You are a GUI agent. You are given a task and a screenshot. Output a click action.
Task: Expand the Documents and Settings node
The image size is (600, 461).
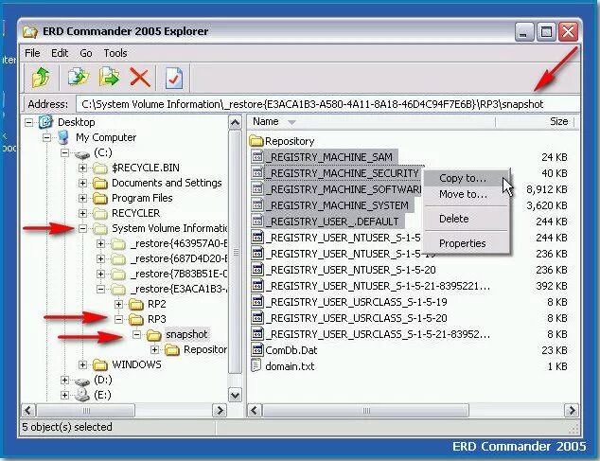pos(82,183)
